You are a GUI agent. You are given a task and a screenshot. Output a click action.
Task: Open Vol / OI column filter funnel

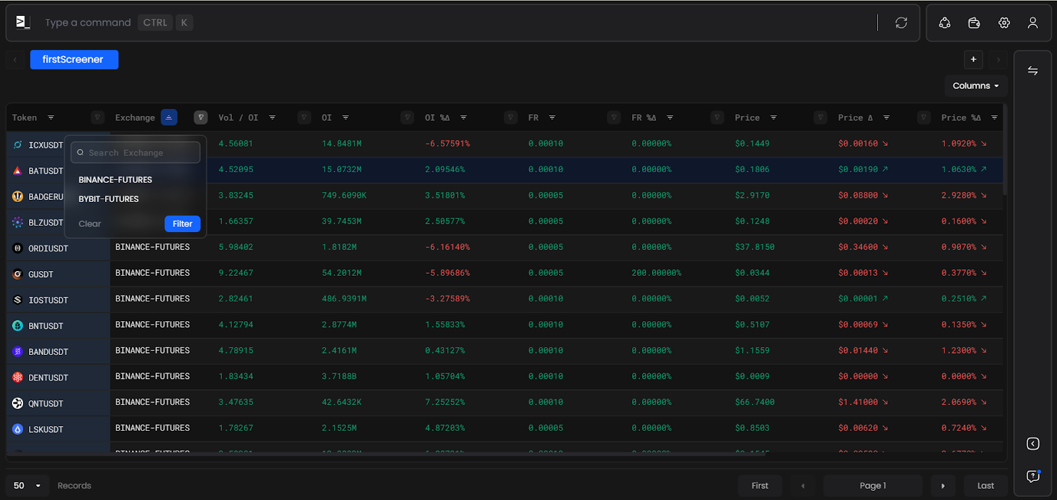304,117
